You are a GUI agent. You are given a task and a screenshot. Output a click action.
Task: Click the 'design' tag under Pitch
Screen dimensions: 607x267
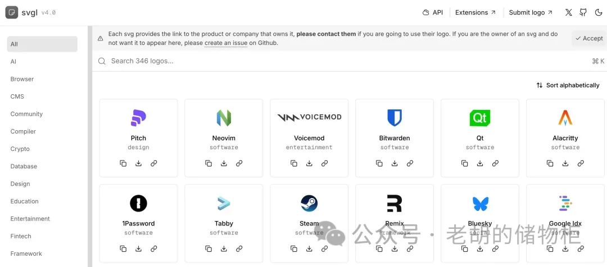click(x=139, y=147)
